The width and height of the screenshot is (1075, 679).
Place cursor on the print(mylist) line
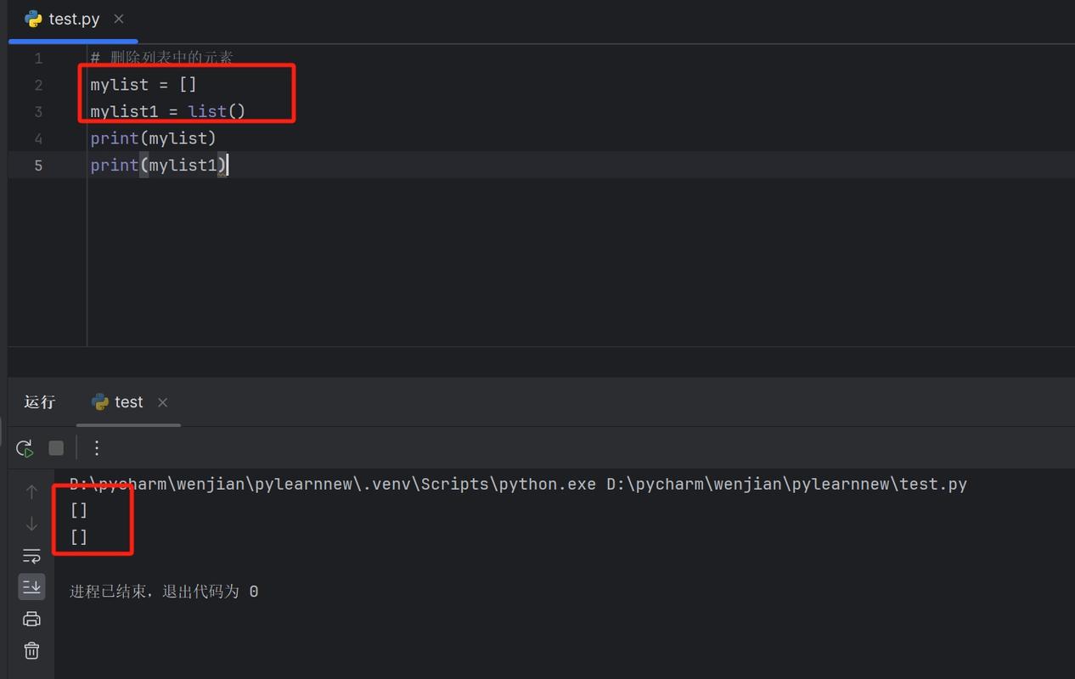pyautogui.click(x=153, y=137)
